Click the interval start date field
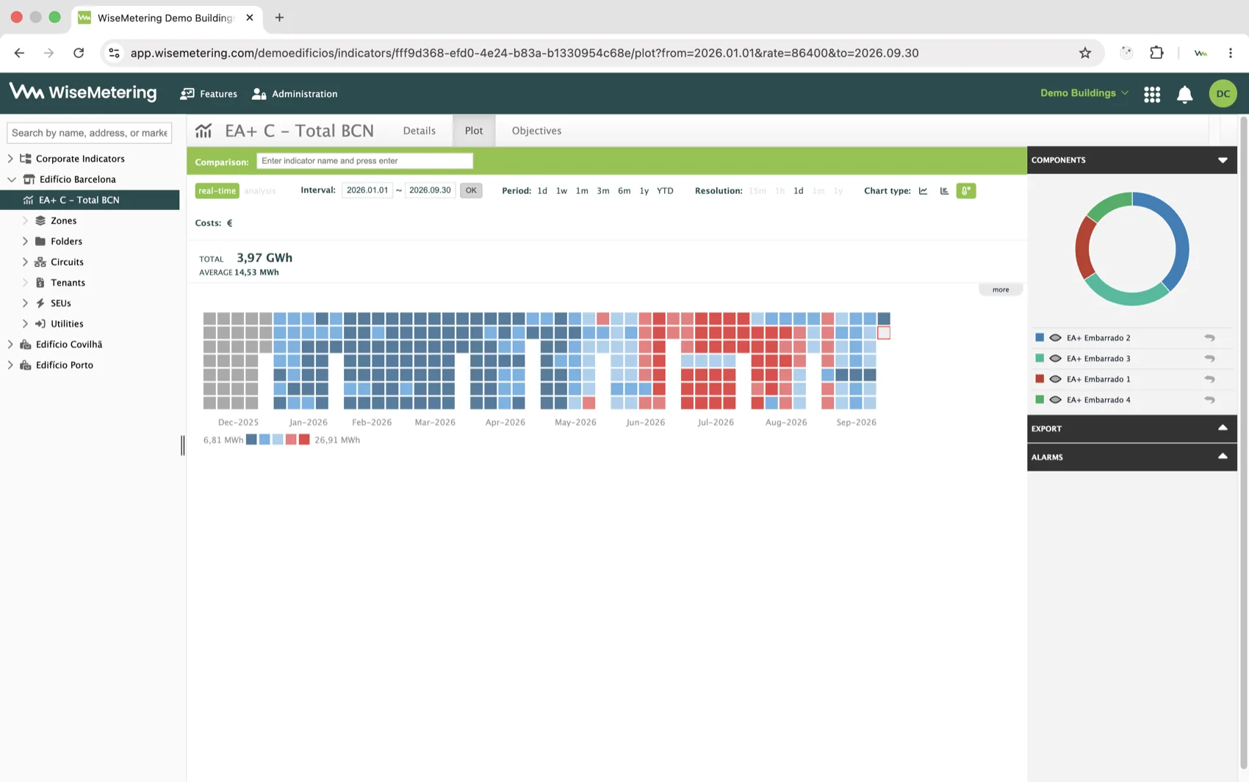Screen dimensions: 1249x782 (367, 190)
